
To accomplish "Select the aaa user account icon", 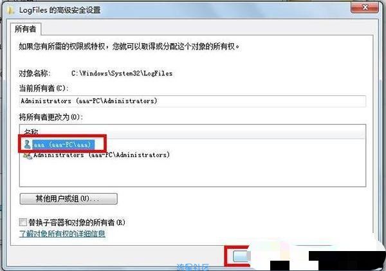I will click(27, 144).
